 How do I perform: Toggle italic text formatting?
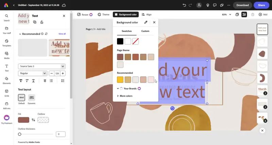pos(27,81)
